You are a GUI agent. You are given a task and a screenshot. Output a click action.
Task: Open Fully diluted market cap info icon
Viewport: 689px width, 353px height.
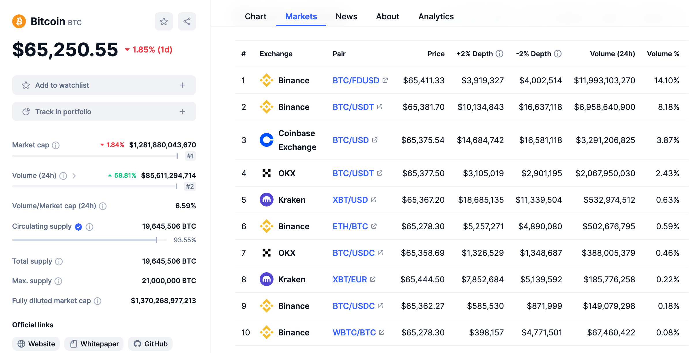click(x=98, y=301)
